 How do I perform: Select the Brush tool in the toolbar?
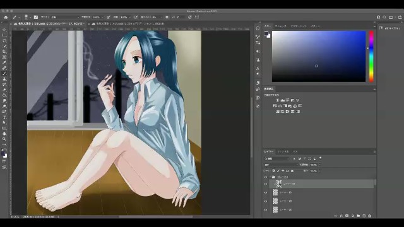click(4, 74)
